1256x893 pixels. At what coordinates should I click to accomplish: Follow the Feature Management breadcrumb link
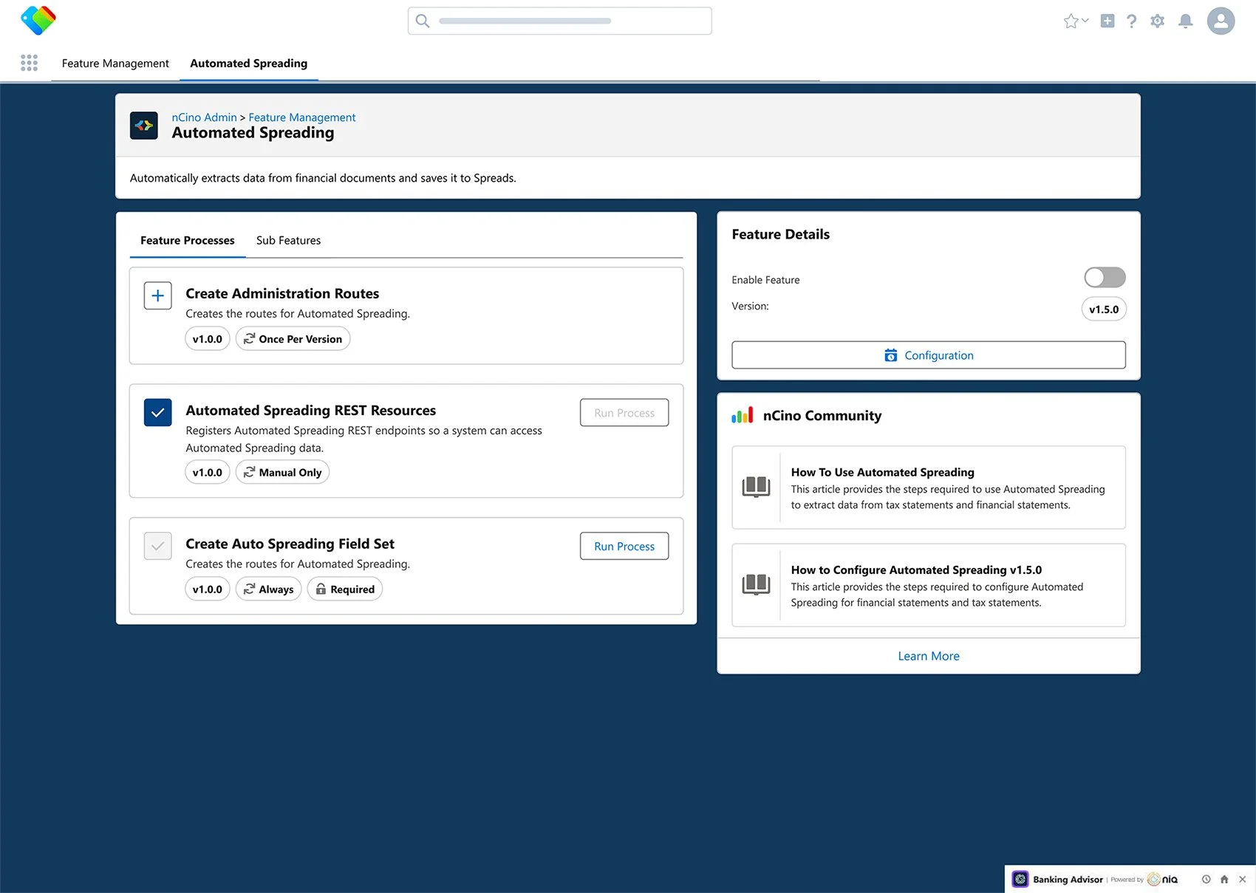click(x=302, y=117)
